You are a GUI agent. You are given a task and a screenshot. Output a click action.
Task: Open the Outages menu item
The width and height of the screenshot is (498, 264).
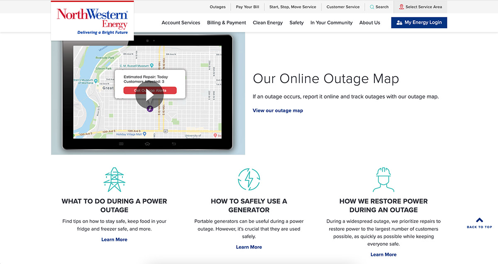217,7
